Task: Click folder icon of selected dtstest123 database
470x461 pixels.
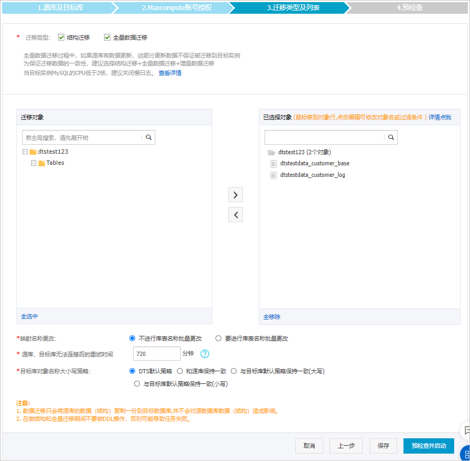Action: 271,153
